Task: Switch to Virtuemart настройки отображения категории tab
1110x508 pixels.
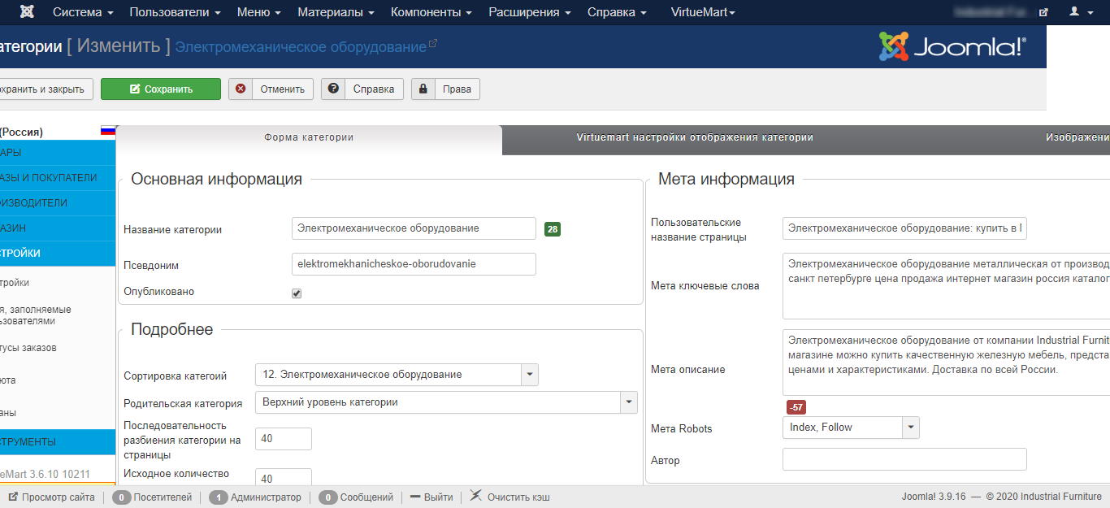Action: click(695, 138)
